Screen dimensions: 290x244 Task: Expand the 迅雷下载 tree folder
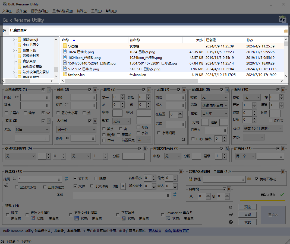(14, 50)
